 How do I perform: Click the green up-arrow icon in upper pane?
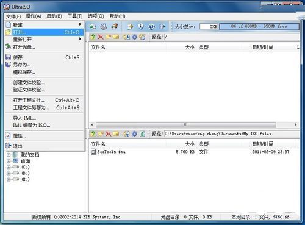point(93,37)
